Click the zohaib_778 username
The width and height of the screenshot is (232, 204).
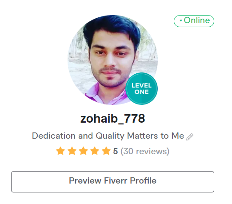pyautogui.click(x=112, y=119)
